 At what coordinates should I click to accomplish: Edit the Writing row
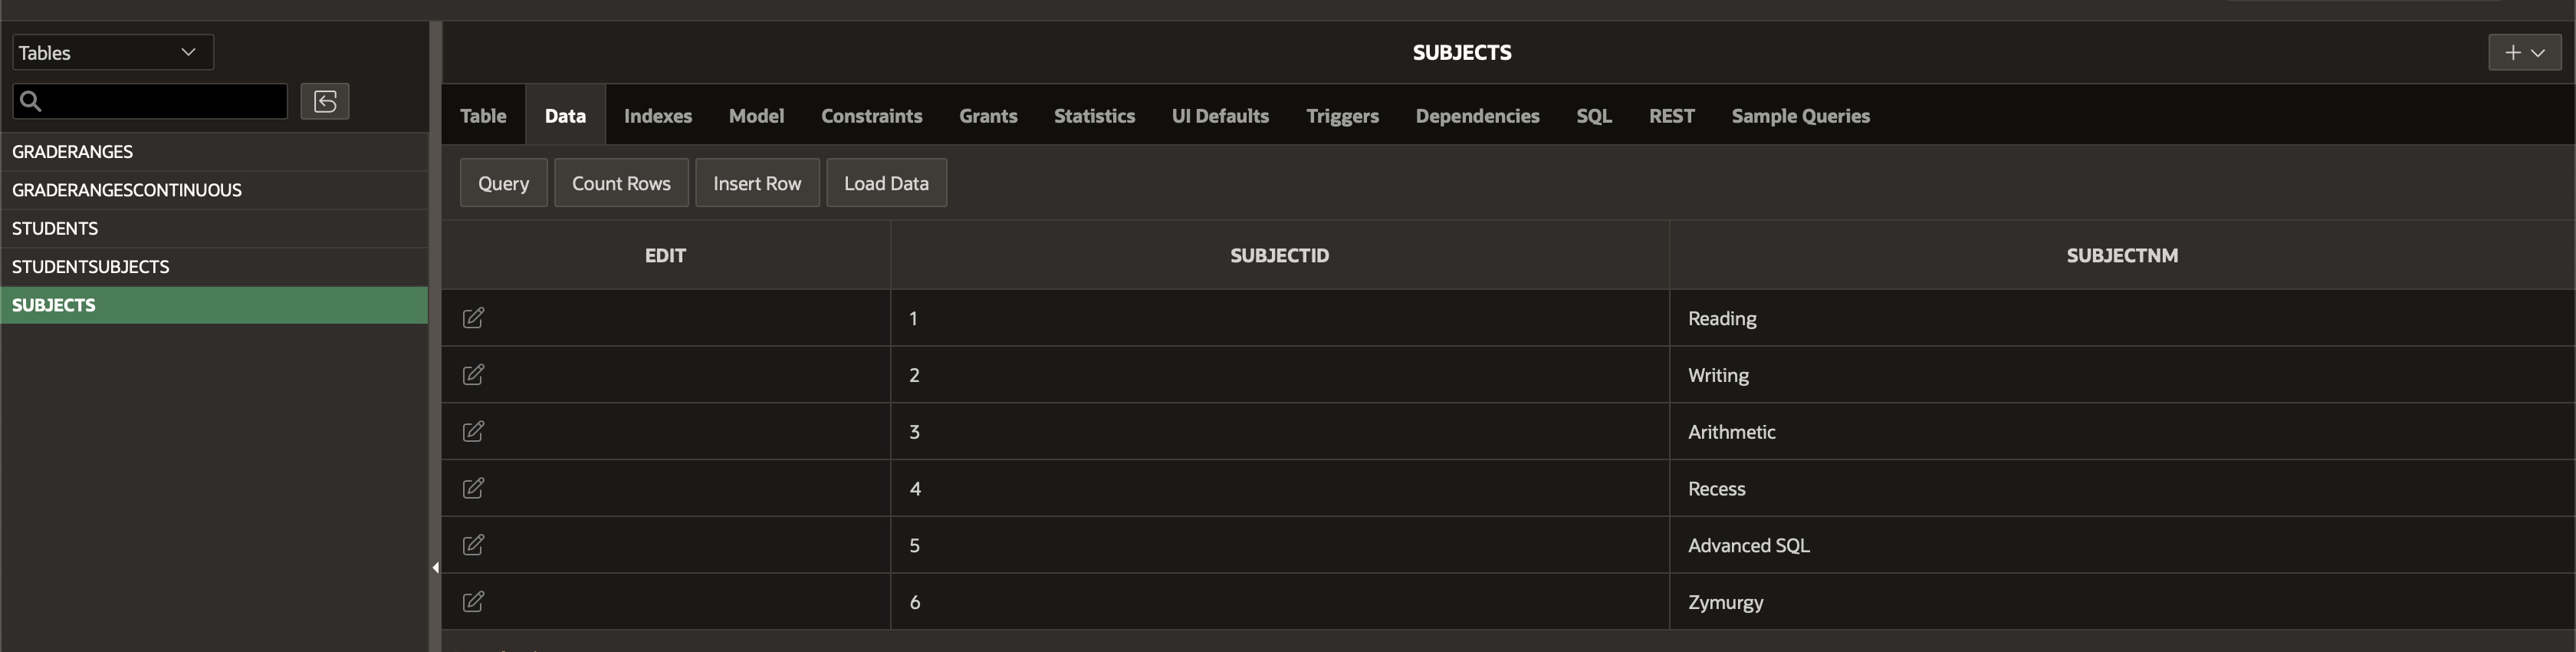coord(473,375)
